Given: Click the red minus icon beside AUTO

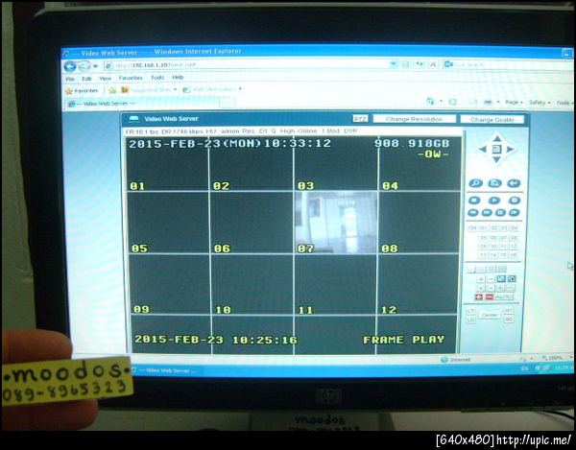Looking at the screenshot, I should click(x=489, y=296).
